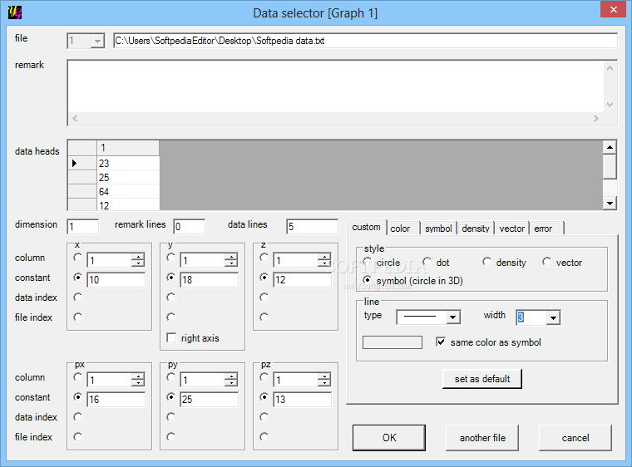Click the x constant field showing 10
This screenshot has width=632, height=467.
(x=116, y=280)
